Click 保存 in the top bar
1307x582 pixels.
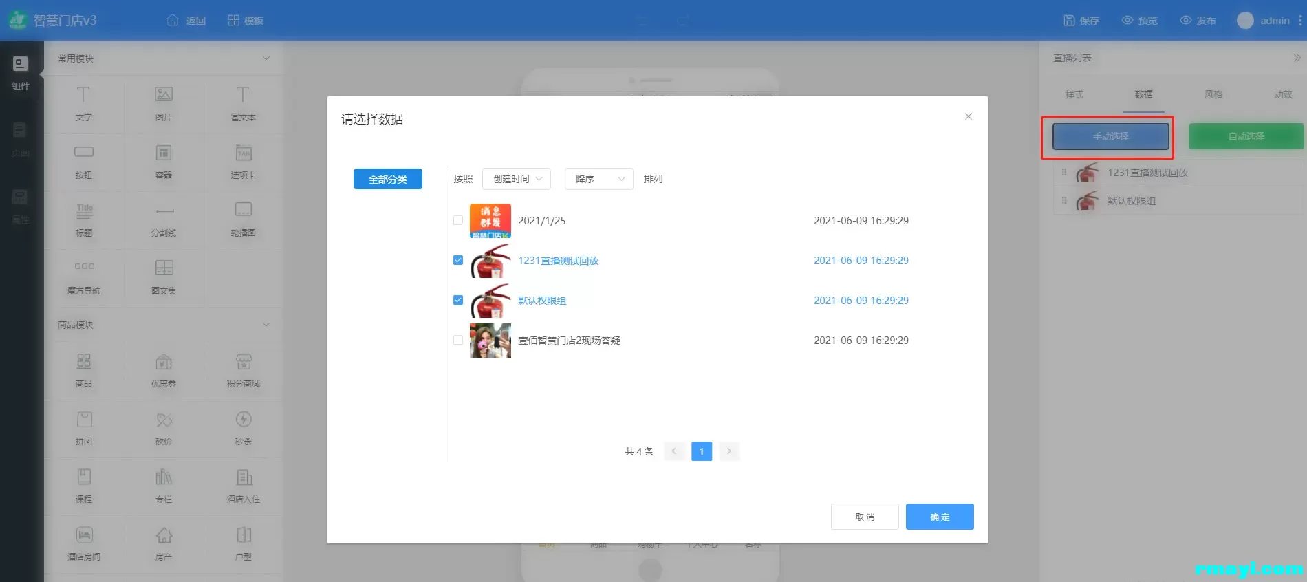click(x=1081, y=21)
